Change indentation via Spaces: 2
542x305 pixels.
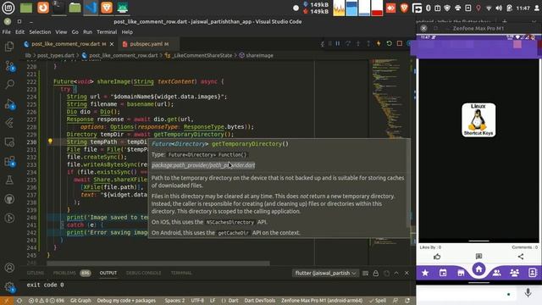pyautogui.click(x=174, y=301)
